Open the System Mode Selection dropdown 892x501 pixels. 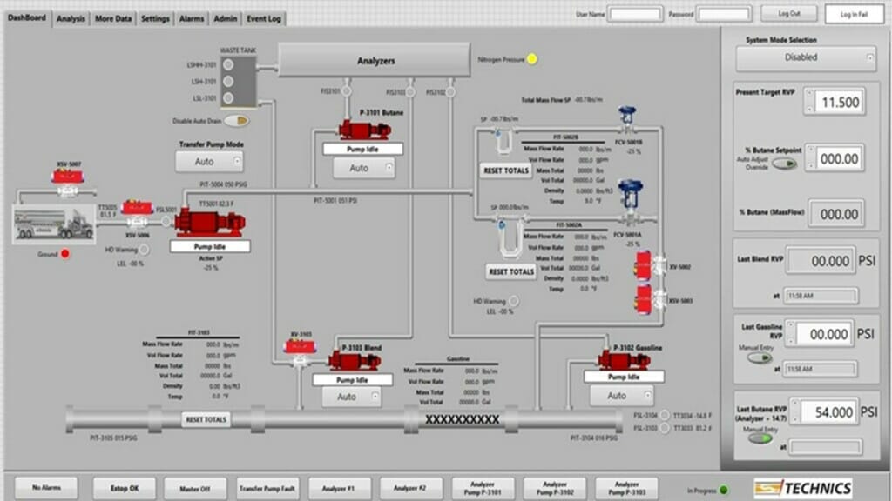click(806, 57)
